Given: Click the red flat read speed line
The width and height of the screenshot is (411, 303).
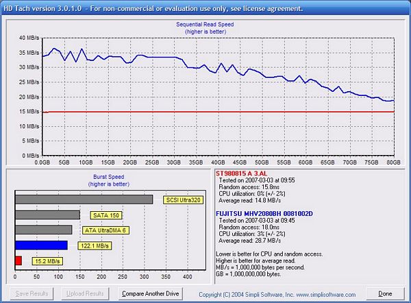Looking at the screenshot, I should [x=219, y=112].
